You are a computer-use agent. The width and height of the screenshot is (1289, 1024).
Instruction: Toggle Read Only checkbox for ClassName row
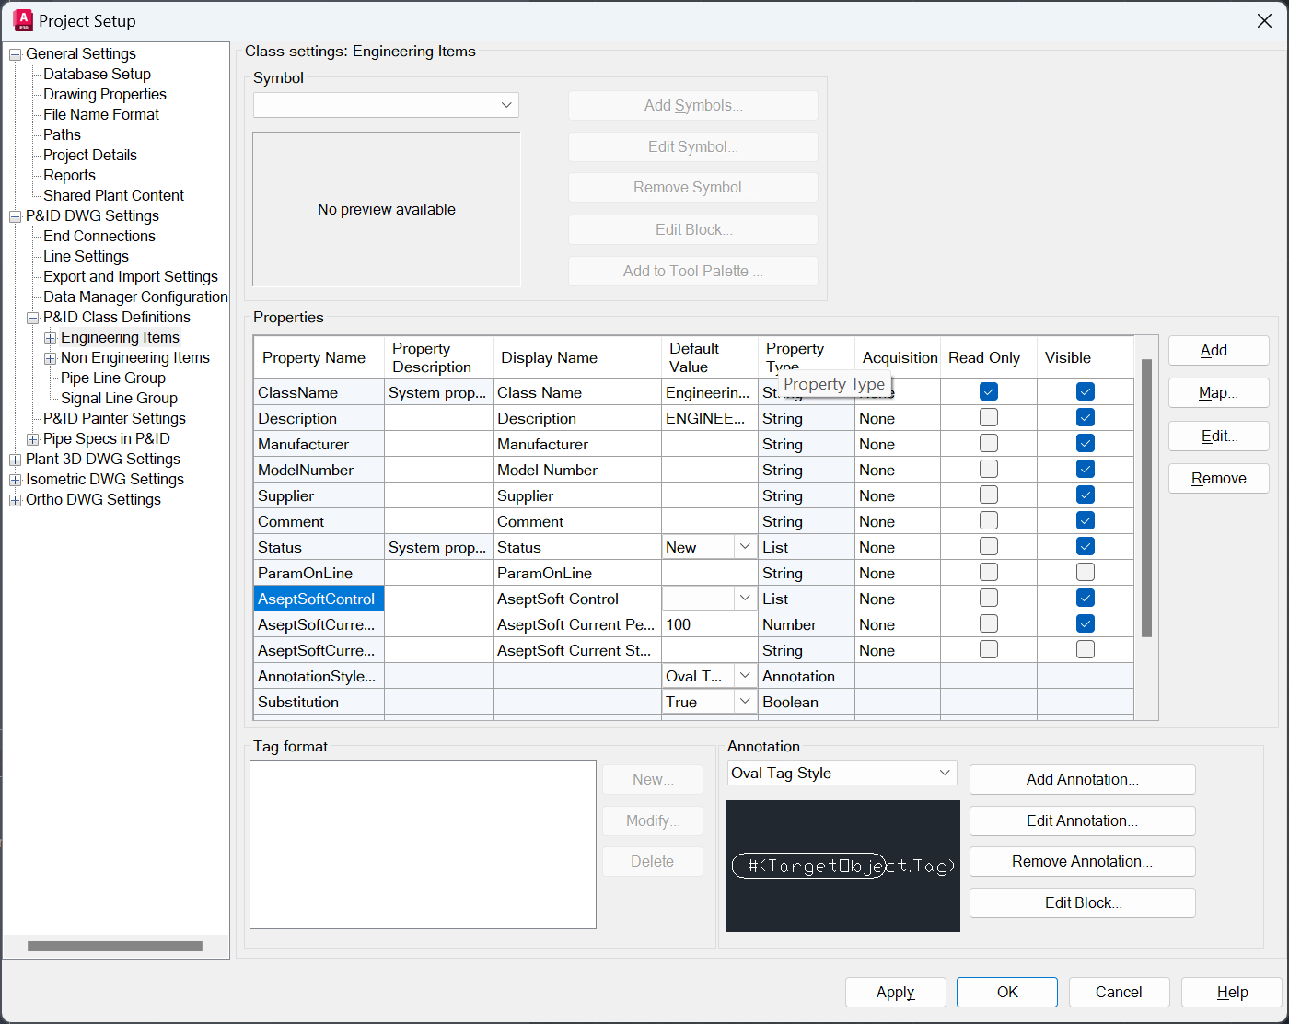tap(989, 391)
